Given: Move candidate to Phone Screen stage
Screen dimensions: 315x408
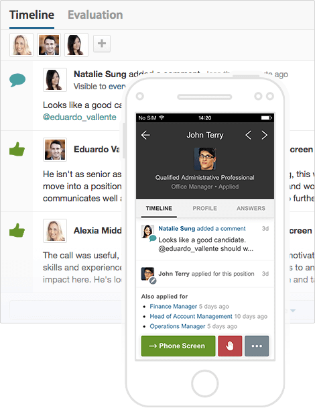Looking at the screenshot, I should pyautogui.click(x=178, y=346).
